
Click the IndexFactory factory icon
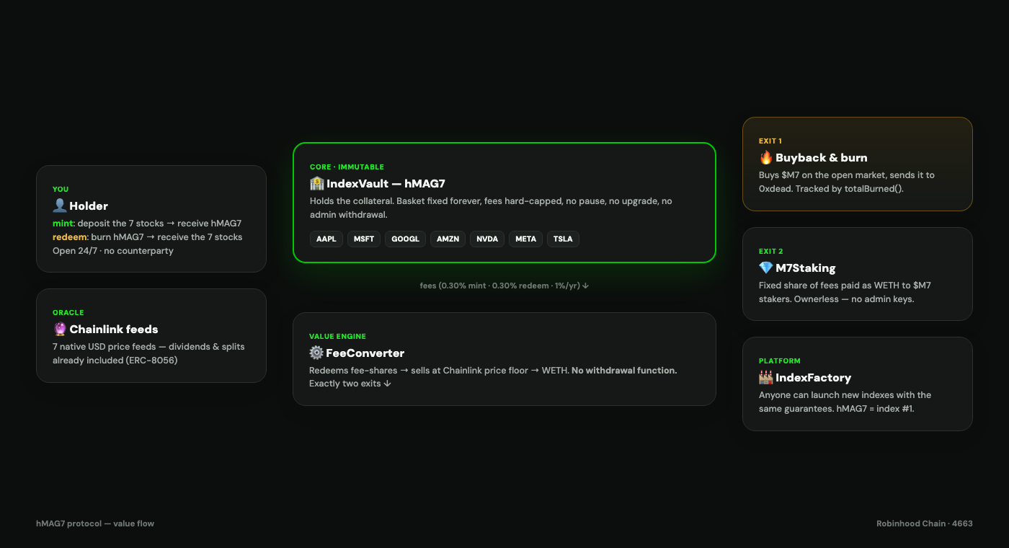766,377
